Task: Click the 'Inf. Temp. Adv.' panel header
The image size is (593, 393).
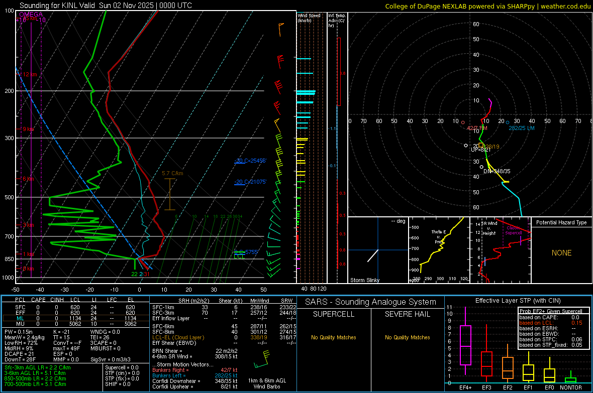Action: click(337, 21)
